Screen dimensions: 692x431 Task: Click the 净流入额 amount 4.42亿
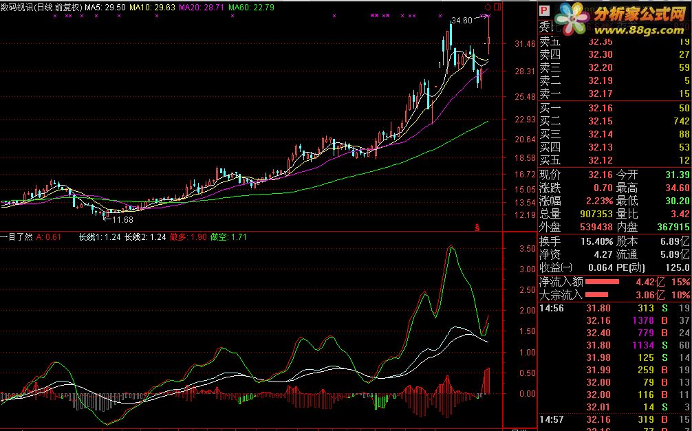tap(651, 282)
